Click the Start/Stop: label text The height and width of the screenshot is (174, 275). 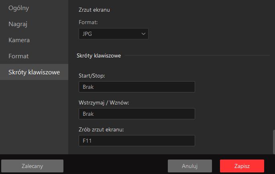tap(92, 76)
